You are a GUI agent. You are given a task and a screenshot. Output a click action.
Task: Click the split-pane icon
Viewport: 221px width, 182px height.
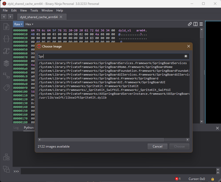tap(196, 24)
